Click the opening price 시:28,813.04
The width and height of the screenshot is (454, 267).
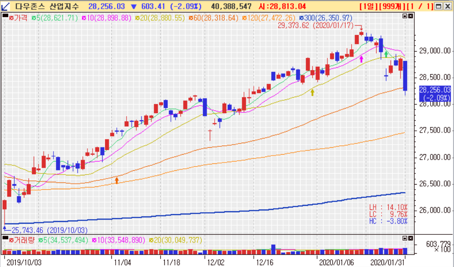pos(282,6)
